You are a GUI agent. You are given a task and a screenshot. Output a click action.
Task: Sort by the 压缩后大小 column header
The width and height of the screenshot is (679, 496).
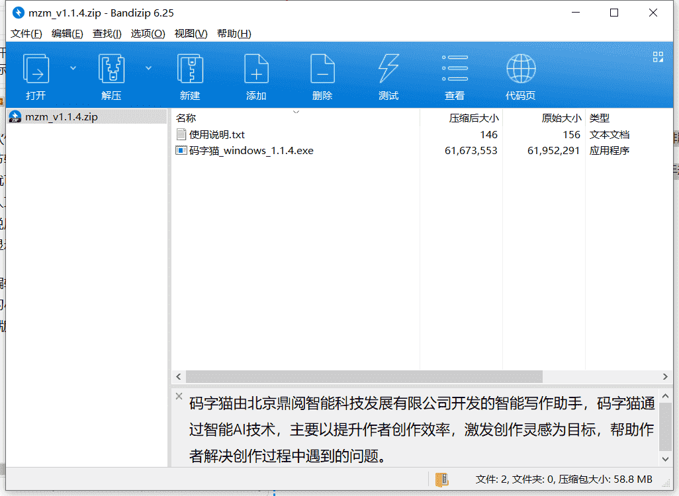[461, 118]
